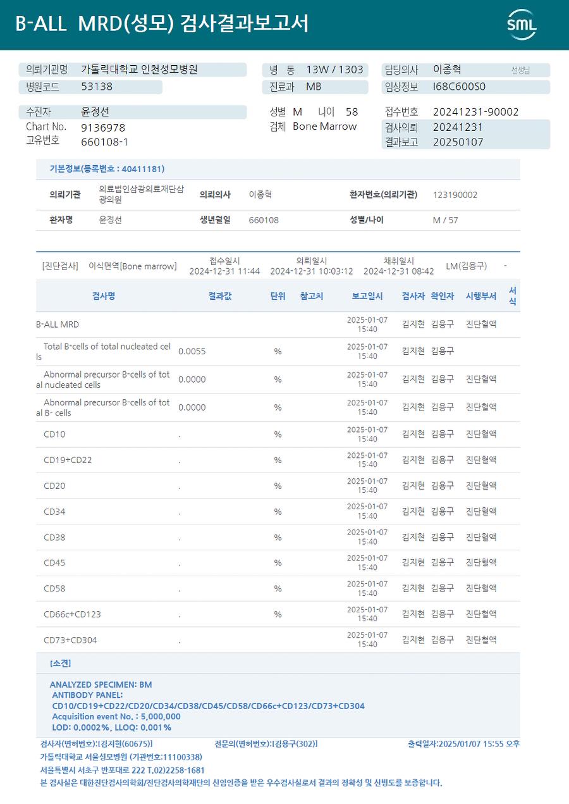Click the [소견] section heading
Viewport: 569px width, 804px height.
click(x=60, y=664)
